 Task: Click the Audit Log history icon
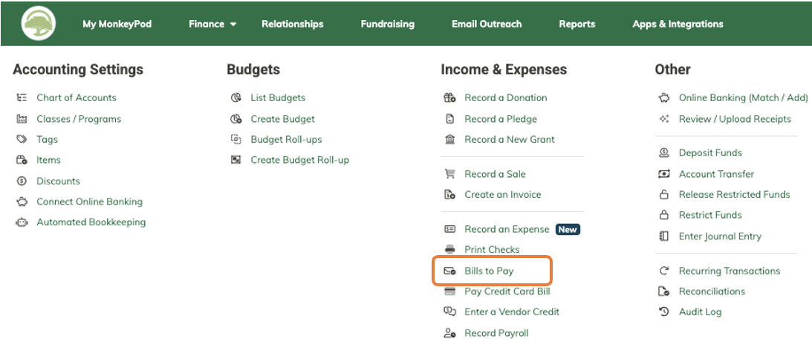(x=664, y=312)
